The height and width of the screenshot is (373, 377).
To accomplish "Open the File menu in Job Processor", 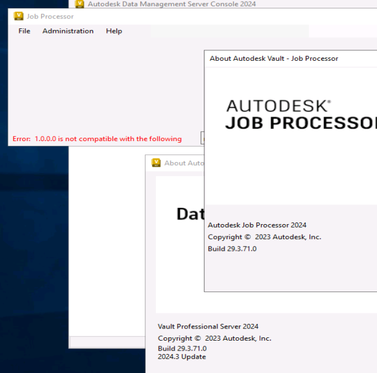I will [x=25, y=31].
